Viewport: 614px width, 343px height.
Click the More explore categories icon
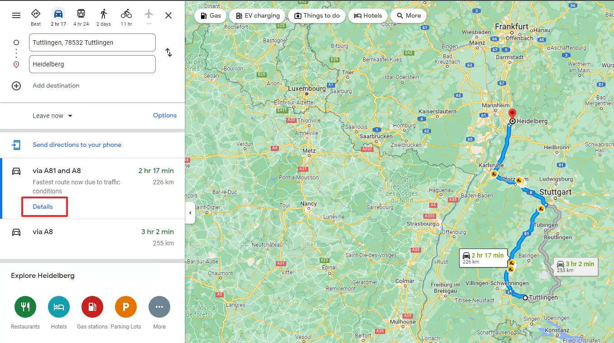tap(159, 307)
